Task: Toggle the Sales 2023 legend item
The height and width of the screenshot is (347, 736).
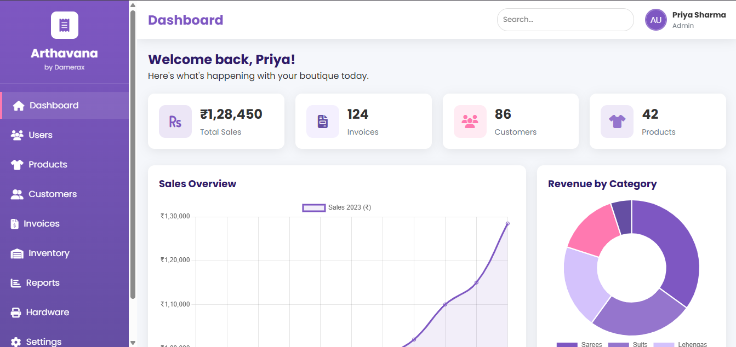Action: coord(337,207)
